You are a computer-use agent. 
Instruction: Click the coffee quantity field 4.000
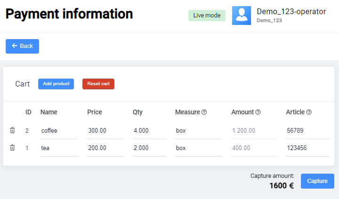[x=149, y=130]
